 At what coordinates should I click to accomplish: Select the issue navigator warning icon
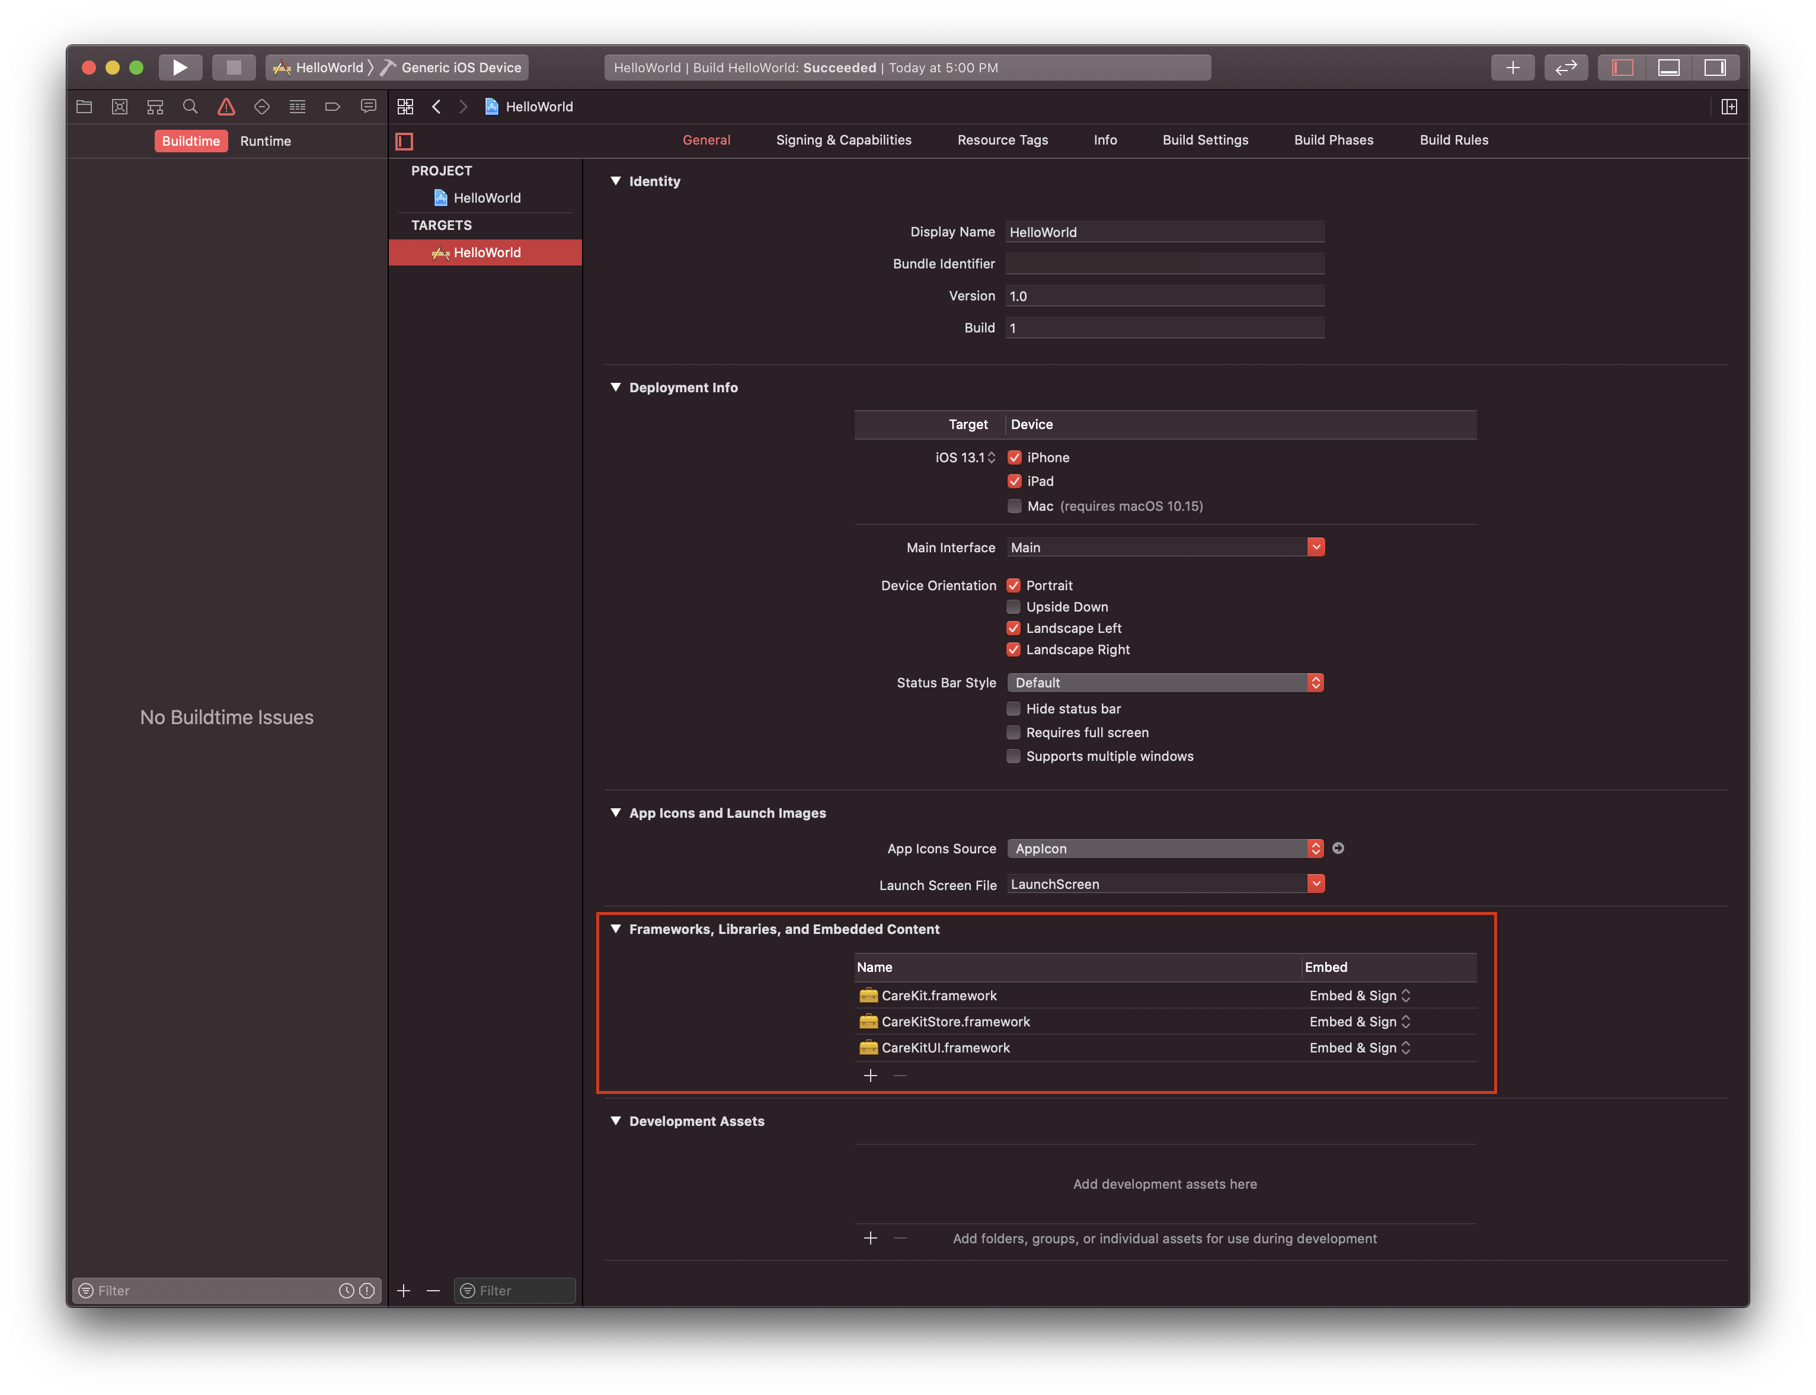tap(226, 106)
